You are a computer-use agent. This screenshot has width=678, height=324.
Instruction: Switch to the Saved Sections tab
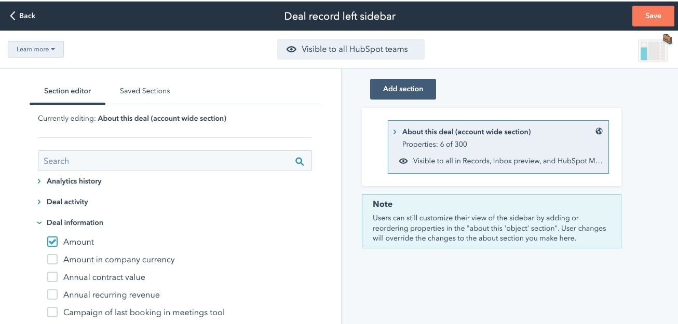145,91
